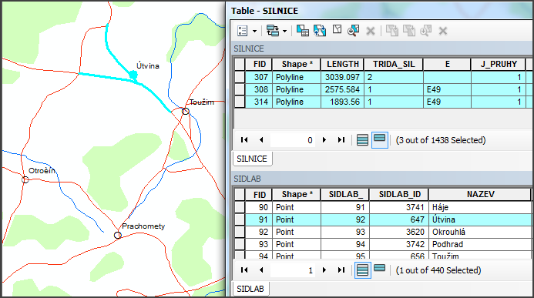Go to last record in SILNICE table
534x298 pixels.
[x=341, y=140]
